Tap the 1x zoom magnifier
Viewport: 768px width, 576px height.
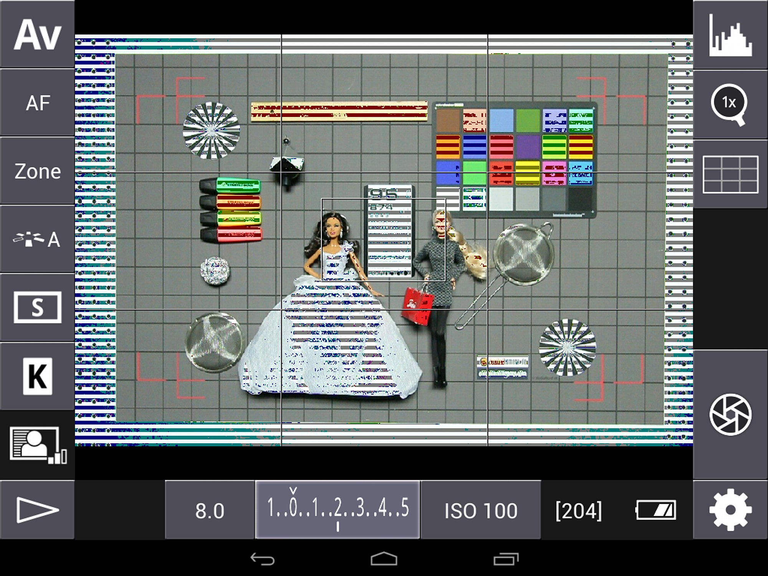[x=730, y=104]
